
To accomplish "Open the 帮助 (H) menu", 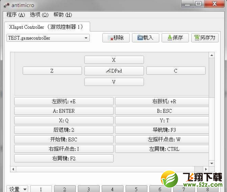I will [x=63, y=15].
